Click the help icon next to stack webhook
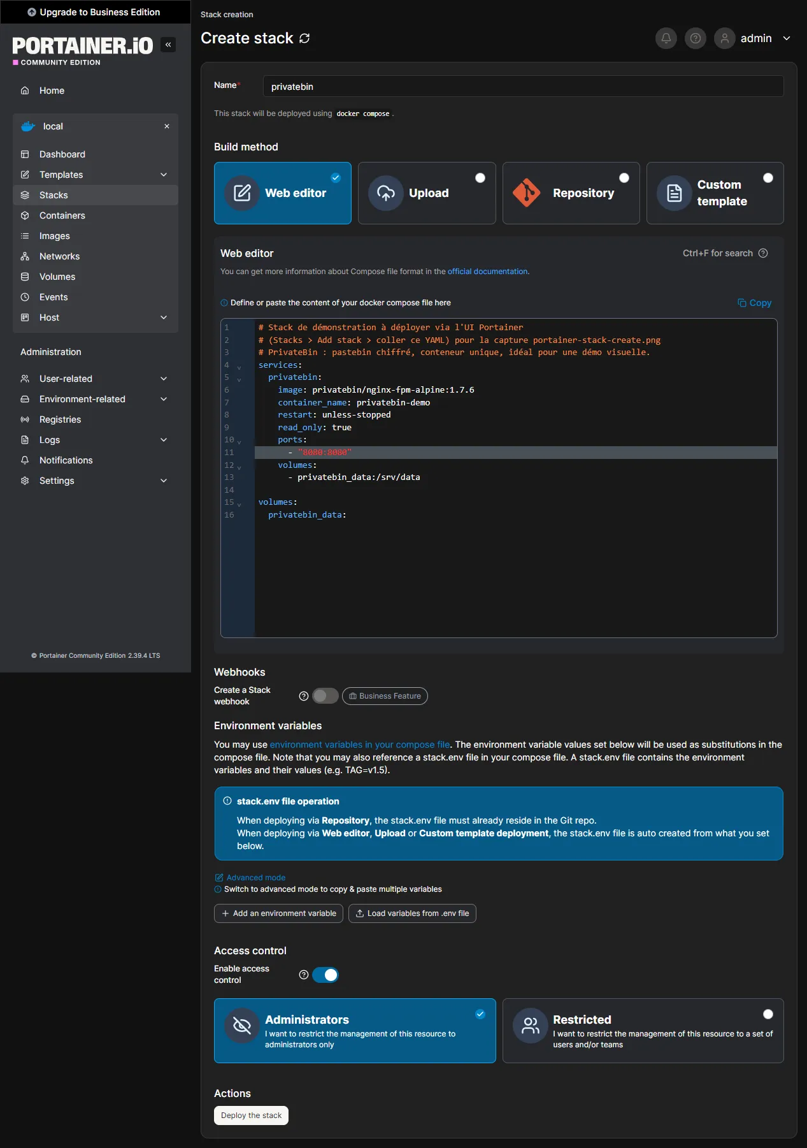Screen dimensions: 807x1148 tap(304, 696)
